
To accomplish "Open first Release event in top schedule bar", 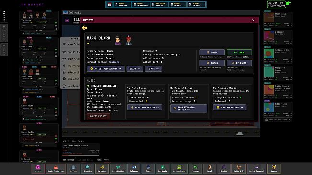I will pos(122,4).
